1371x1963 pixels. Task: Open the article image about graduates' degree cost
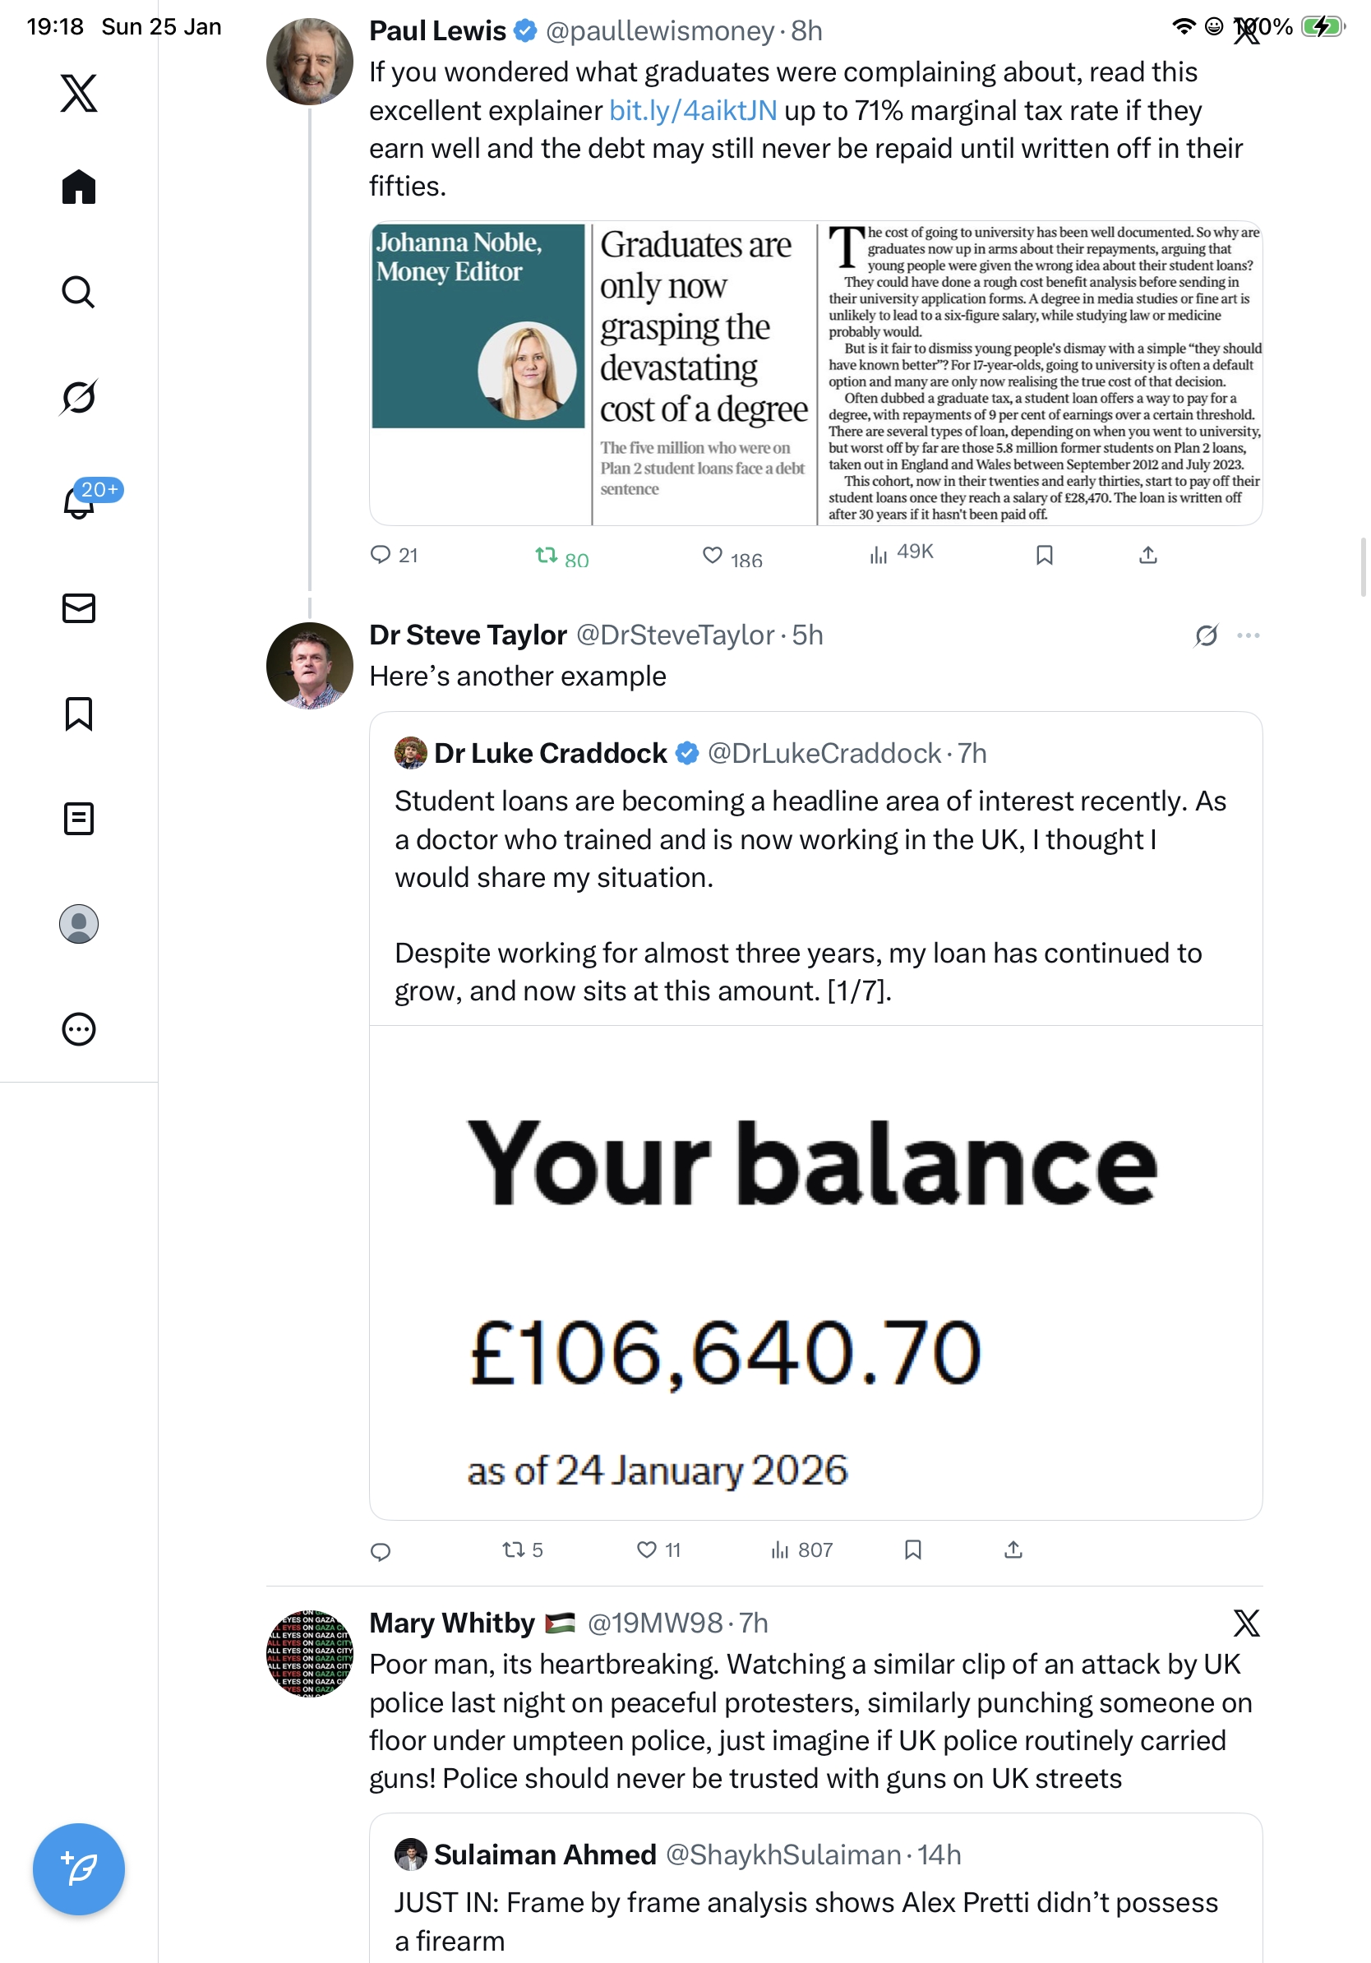(815, 372)
